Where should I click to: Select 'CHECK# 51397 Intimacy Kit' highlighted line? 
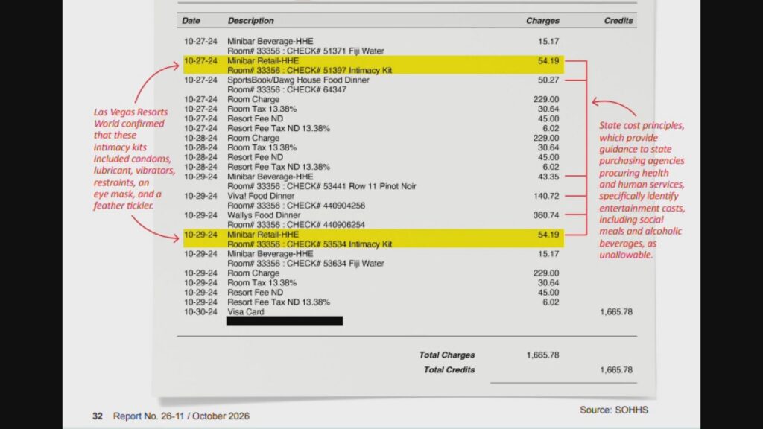coord(309,71)
